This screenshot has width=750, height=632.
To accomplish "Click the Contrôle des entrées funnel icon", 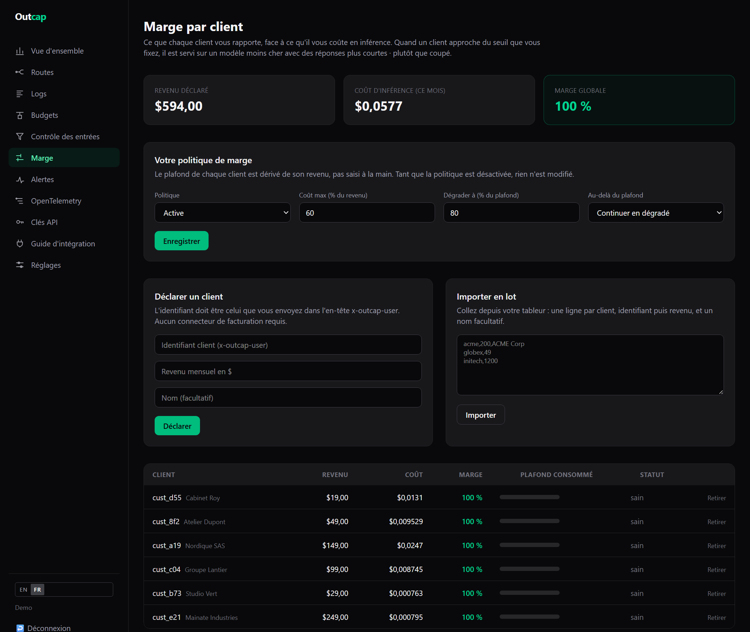I will (x=20, y=136).
